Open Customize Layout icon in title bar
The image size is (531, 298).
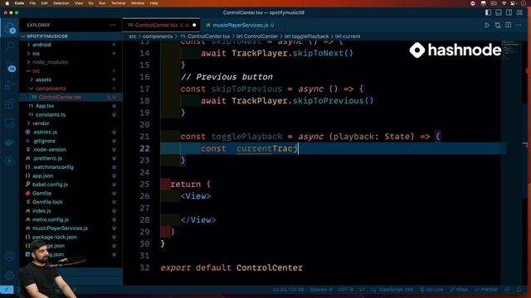pyautogui.click(x=519, y=12)
